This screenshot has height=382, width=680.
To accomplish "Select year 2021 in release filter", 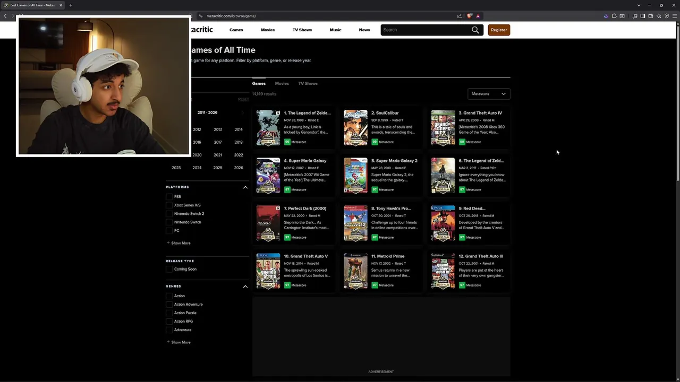I will 218,155.
